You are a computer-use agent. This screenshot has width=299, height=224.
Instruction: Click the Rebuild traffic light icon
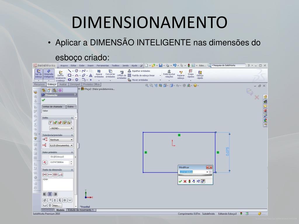pyautogui.click(x=189, y=65)
